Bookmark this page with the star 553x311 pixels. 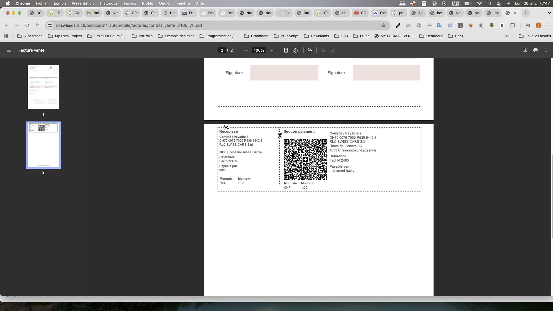coord(383,25)
